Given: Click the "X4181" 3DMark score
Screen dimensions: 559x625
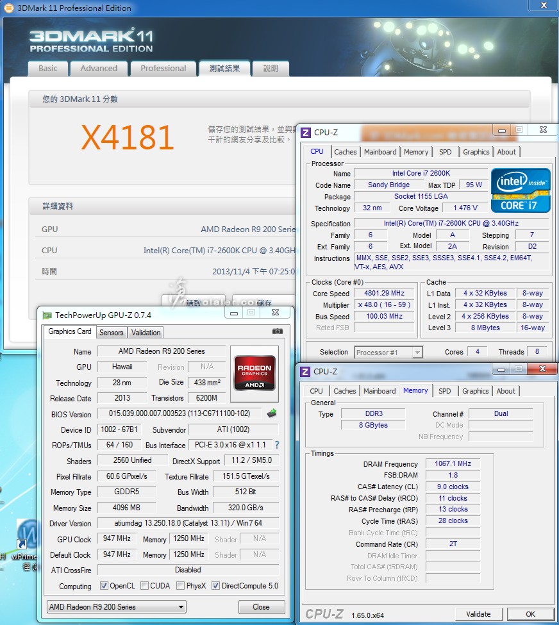Looking at the screenshot, I should 128,138.
